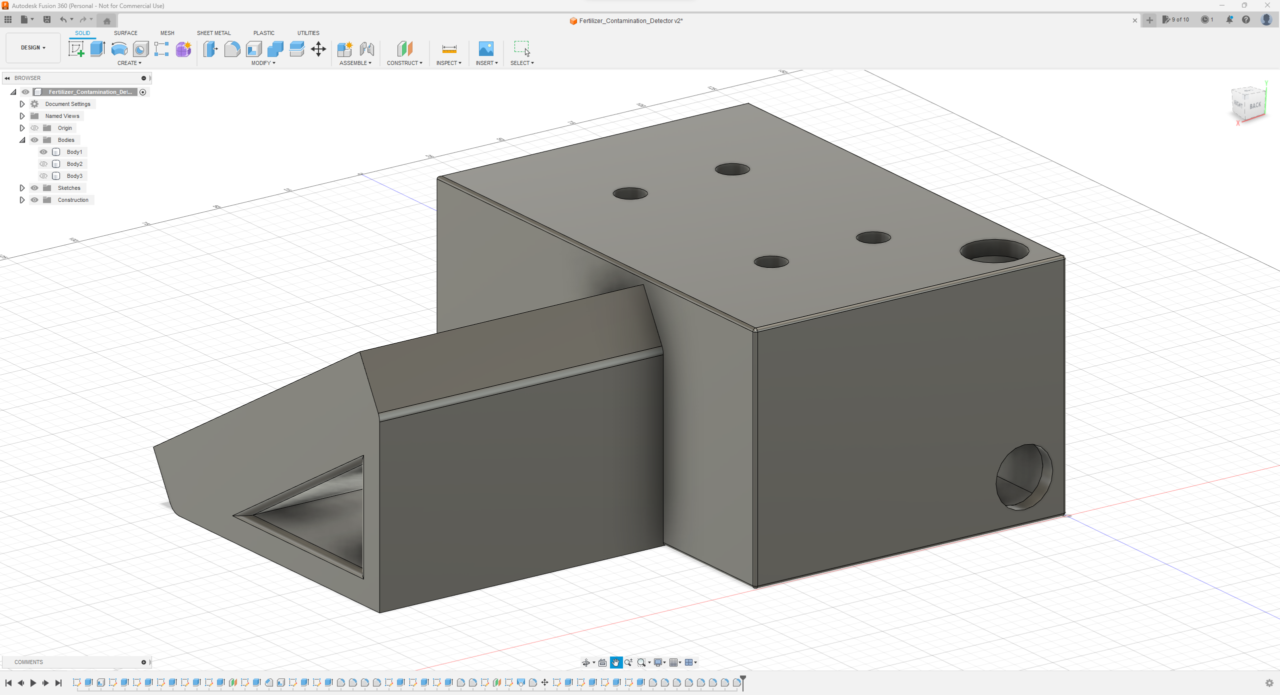Open the Fillet tool

click(x=232, y=49)
